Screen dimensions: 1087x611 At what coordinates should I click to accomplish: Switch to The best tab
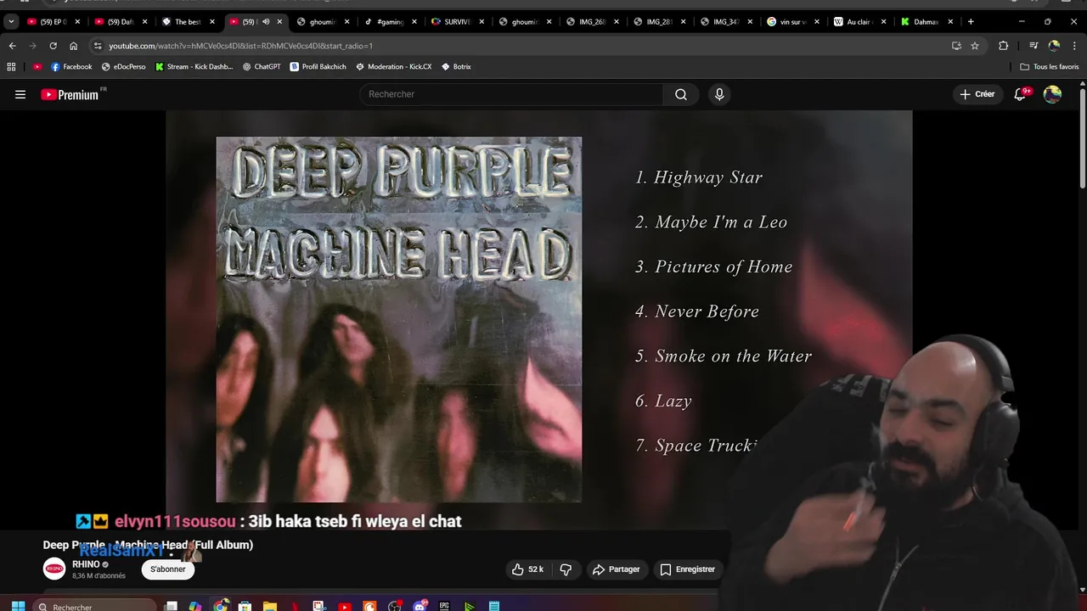[x=187, y=22]
